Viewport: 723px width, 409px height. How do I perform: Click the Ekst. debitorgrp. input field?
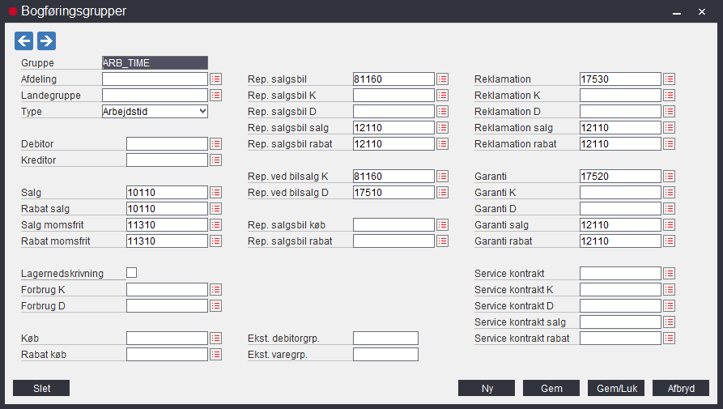386,339
